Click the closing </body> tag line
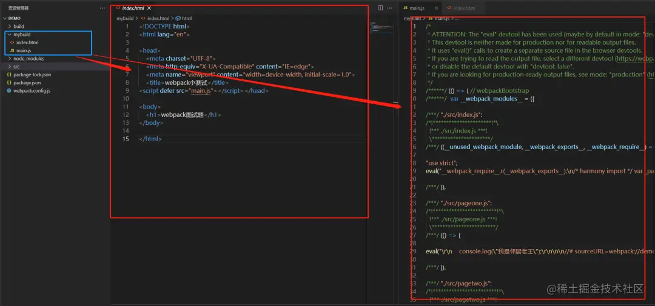655x306 pixels. (x=152, y=123)
